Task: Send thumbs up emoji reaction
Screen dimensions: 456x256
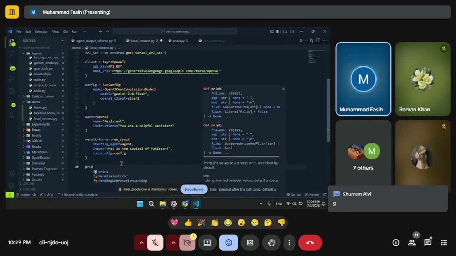Action: [188, 223]
